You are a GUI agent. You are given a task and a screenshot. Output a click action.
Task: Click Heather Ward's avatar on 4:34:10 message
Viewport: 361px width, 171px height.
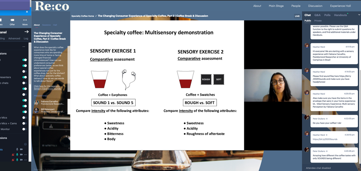tap(307, 133)
